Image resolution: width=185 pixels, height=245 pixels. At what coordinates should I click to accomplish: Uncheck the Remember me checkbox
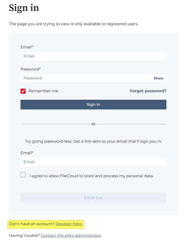pos(23,91)
